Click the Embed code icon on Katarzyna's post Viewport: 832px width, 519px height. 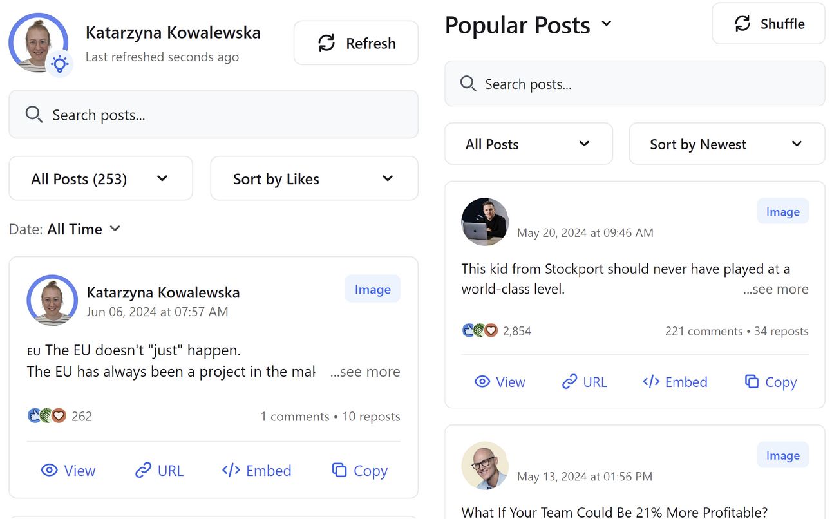231,471
